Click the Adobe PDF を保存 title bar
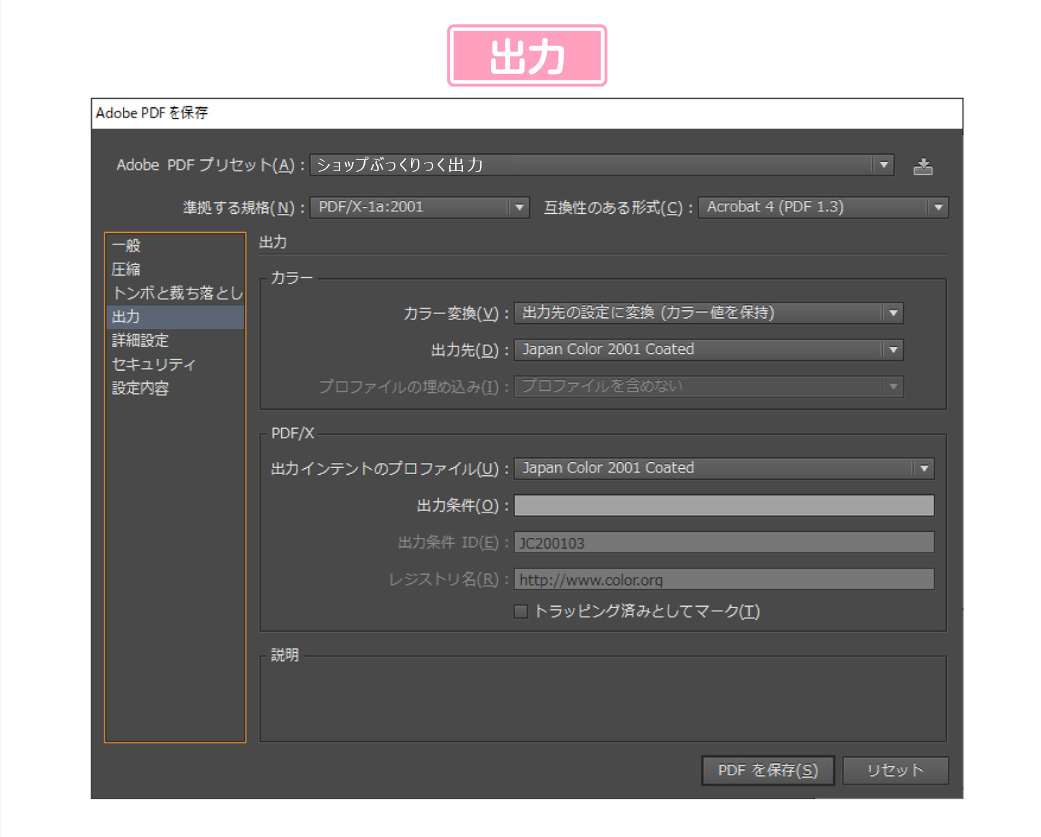 click(527, 113)
